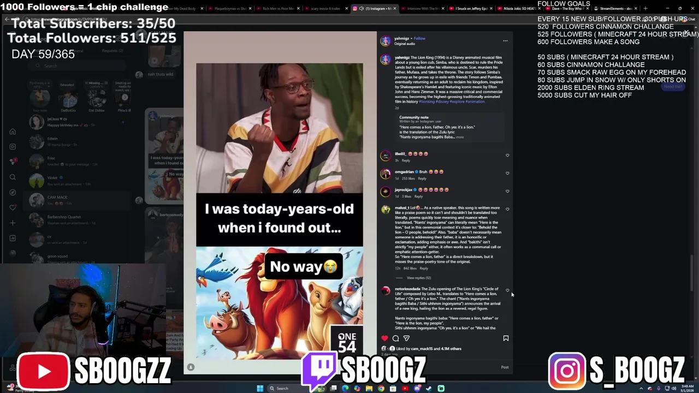Open a new browser tab with plus button

point(645,9)
